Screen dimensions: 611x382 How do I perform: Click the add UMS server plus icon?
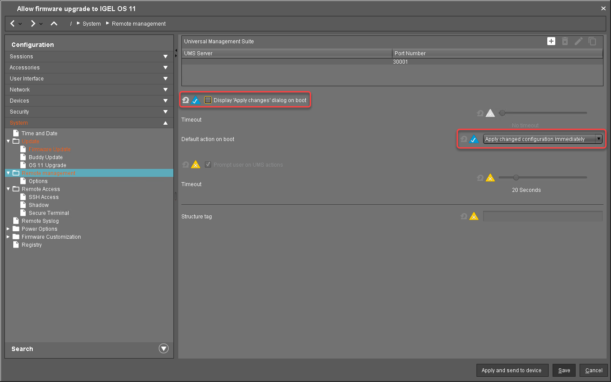(551, 41)
